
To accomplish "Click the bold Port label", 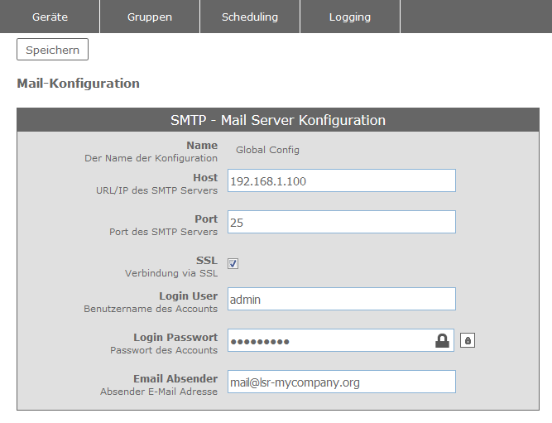I will tap(206, 219).
